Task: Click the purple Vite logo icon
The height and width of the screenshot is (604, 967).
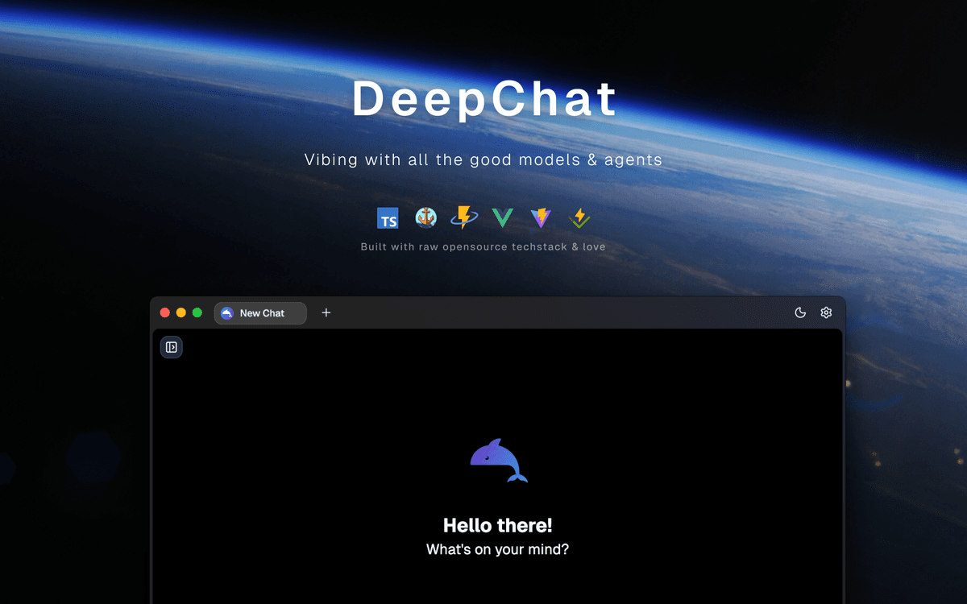Action: pos(541,217)
